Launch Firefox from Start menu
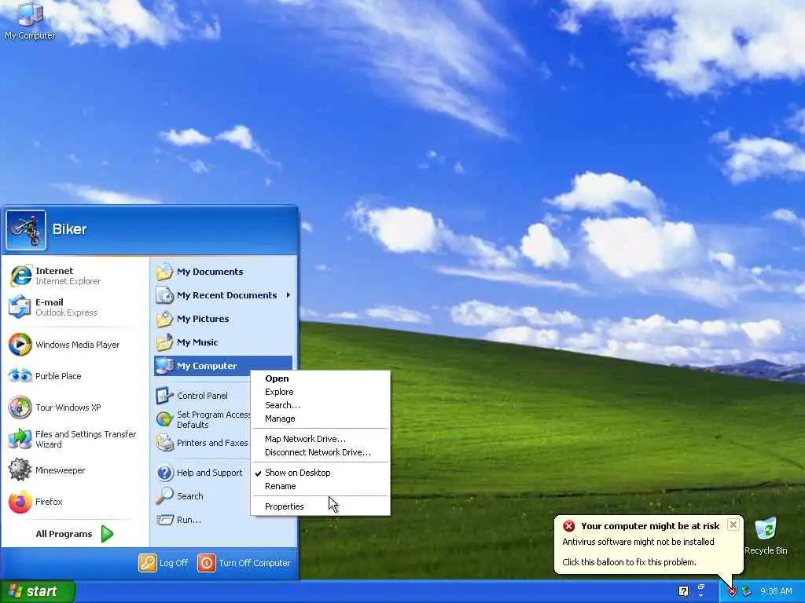Screen dimensions: 805x603 pos(75,502)
